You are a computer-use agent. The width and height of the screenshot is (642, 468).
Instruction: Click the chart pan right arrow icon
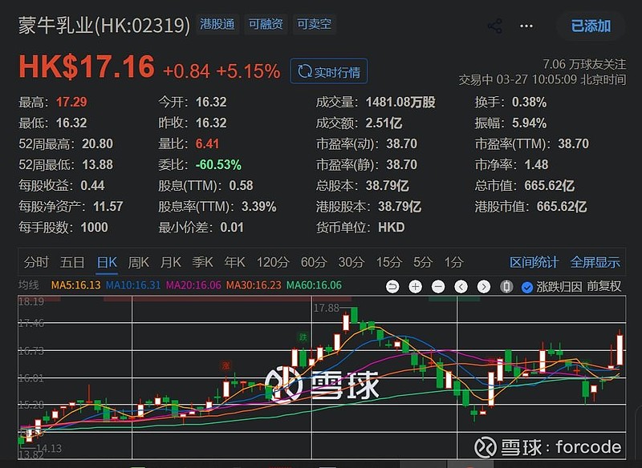coord(484,287)
